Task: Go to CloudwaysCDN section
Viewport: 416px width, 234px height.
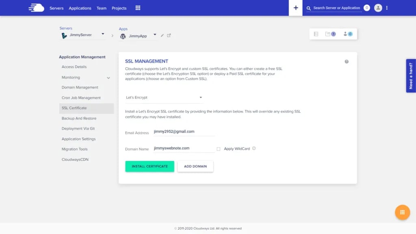Action: [x=75, y=159]
